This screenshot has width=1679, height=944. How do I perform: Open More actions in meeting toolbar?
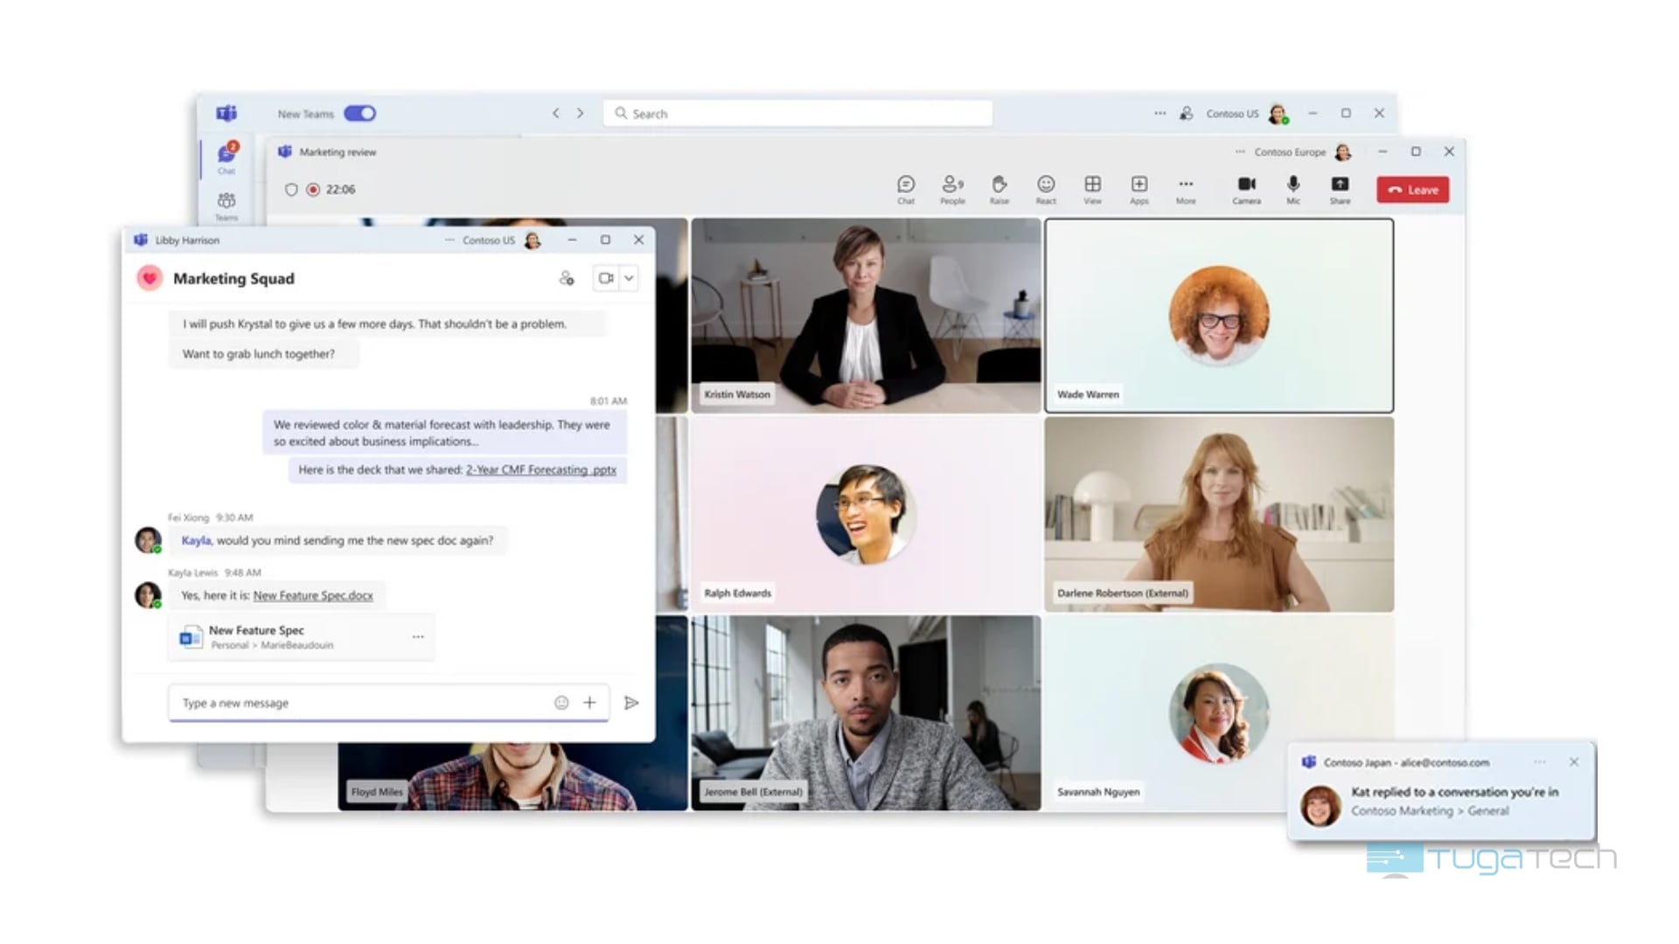1186,190
